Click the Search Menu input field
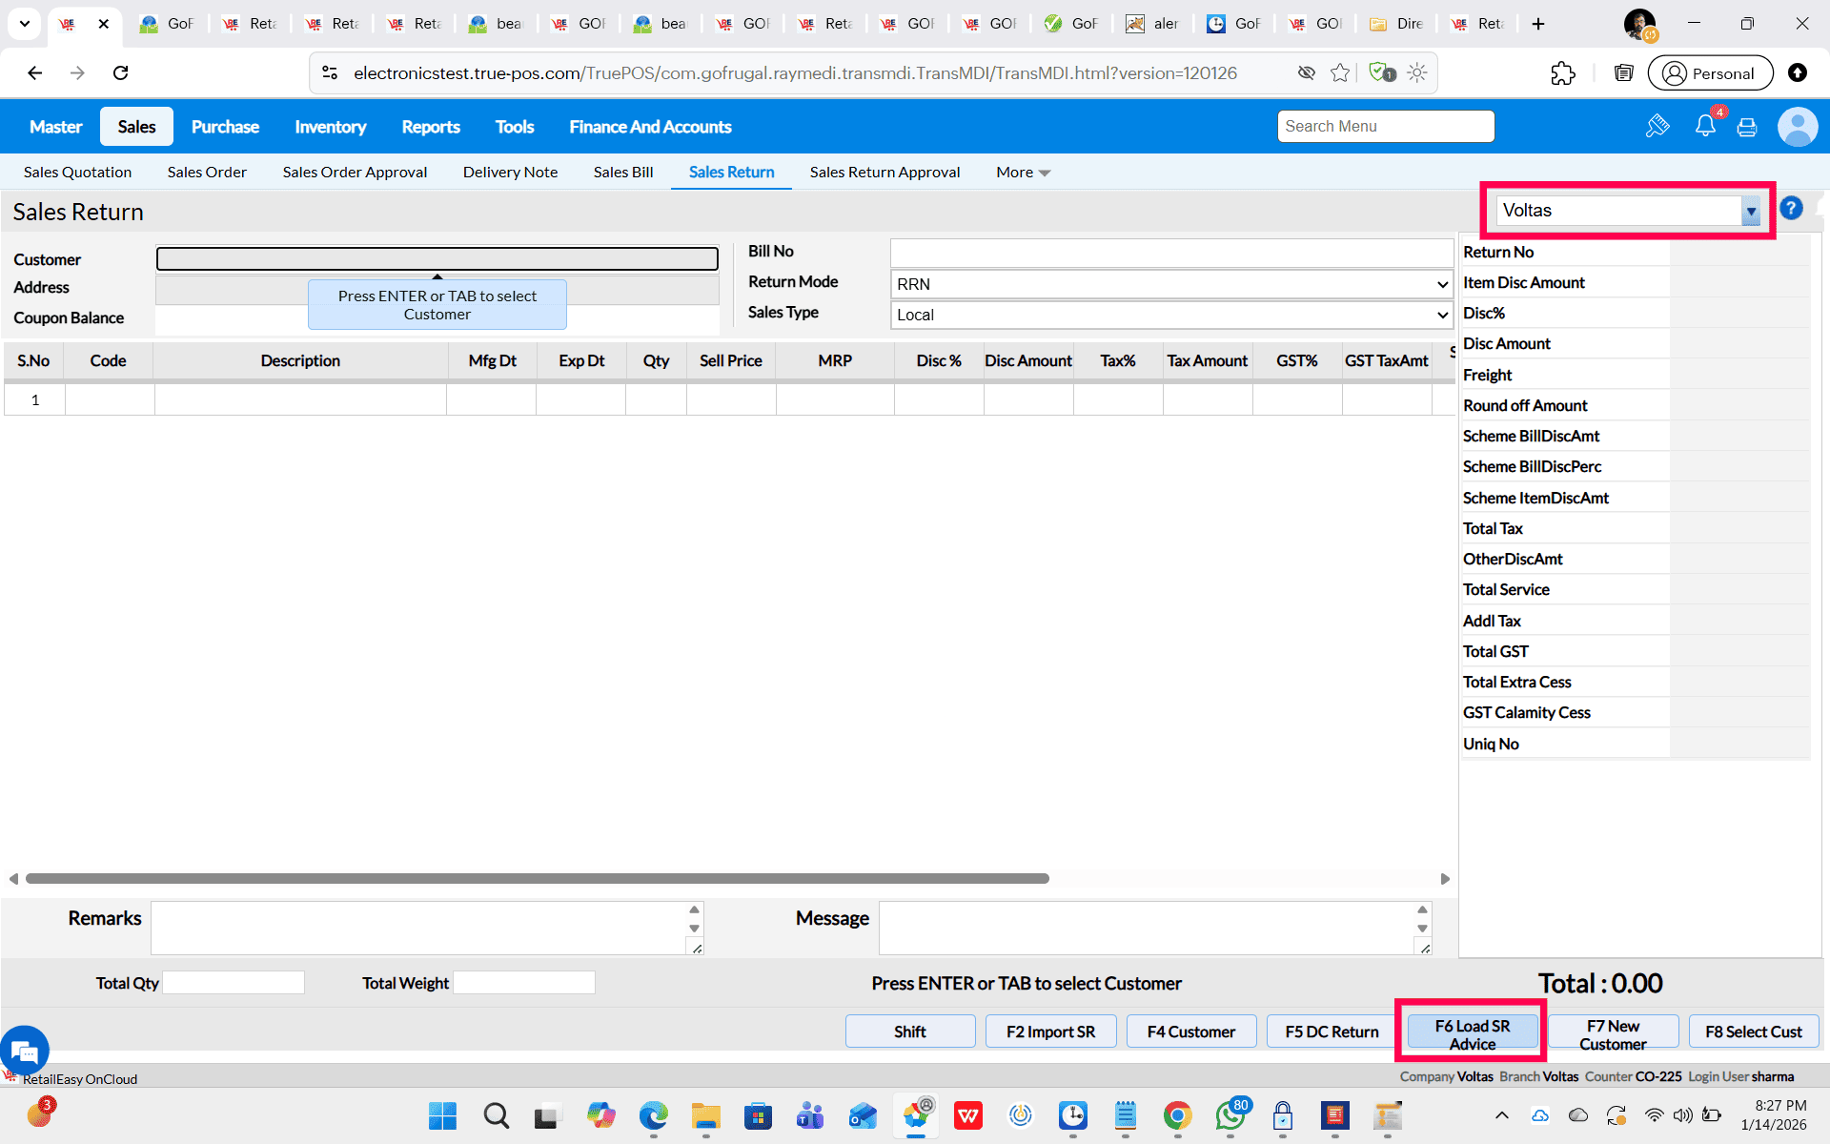1830x1144 pixels. tap(1385, 127)
